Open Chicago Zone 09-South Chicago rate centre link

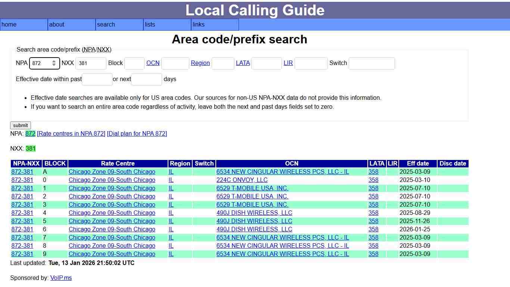112,172
